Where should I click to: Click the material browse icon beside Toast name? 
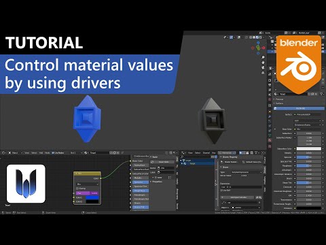point(276,94)
